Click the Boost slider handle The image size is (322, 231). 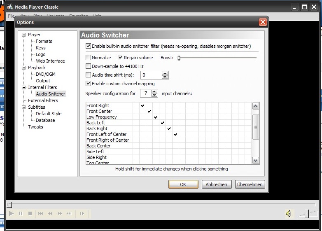point(179,58)
